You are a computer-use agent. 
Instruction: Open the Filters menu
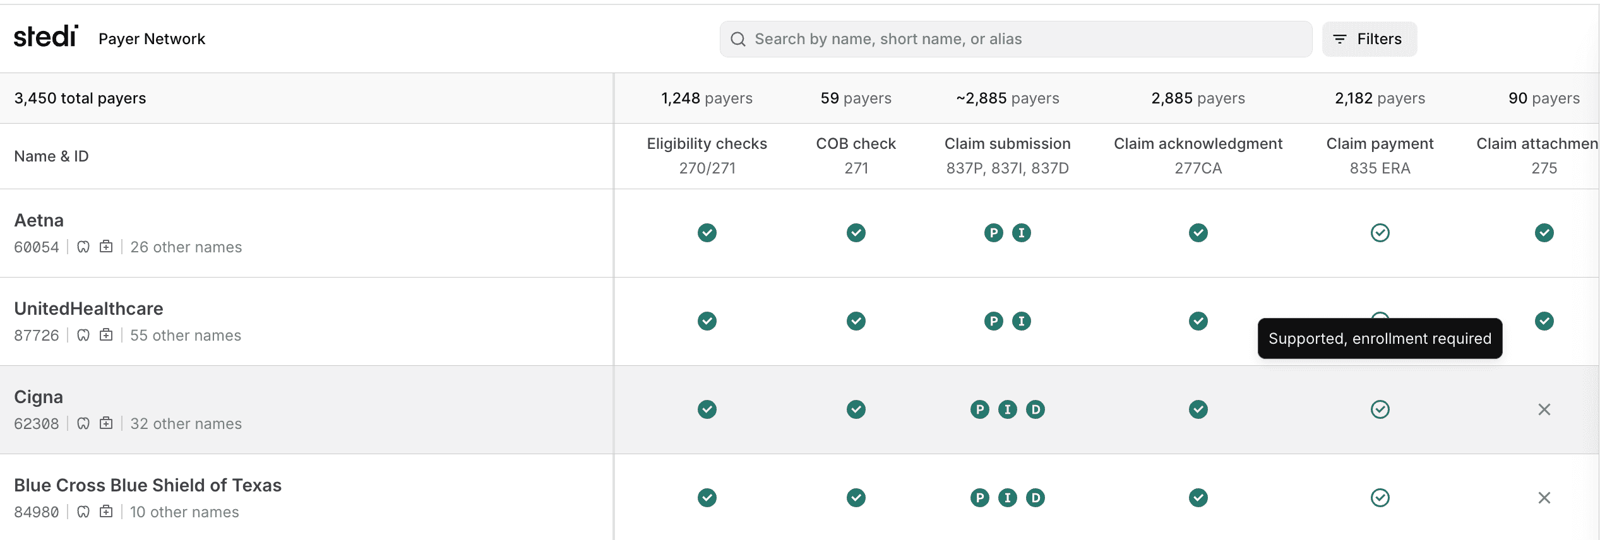(x=1369, y=39)
